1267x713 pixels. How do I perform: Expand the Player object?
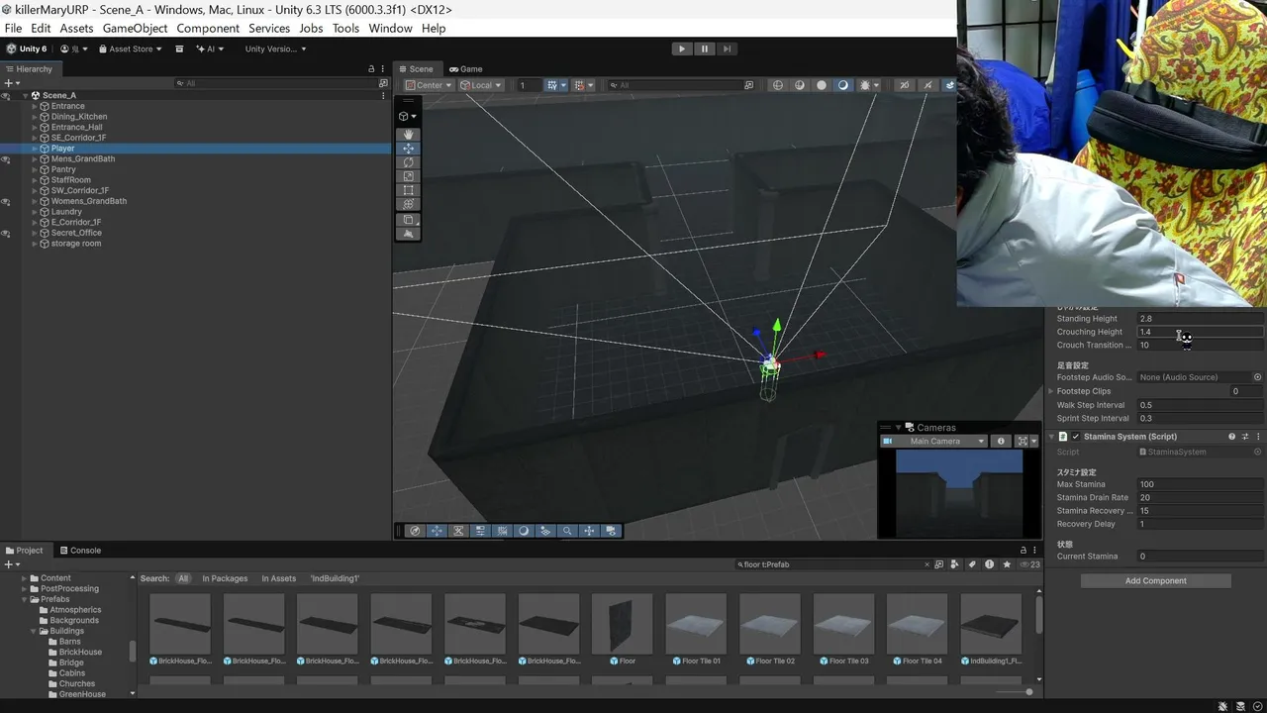point(34,149)
